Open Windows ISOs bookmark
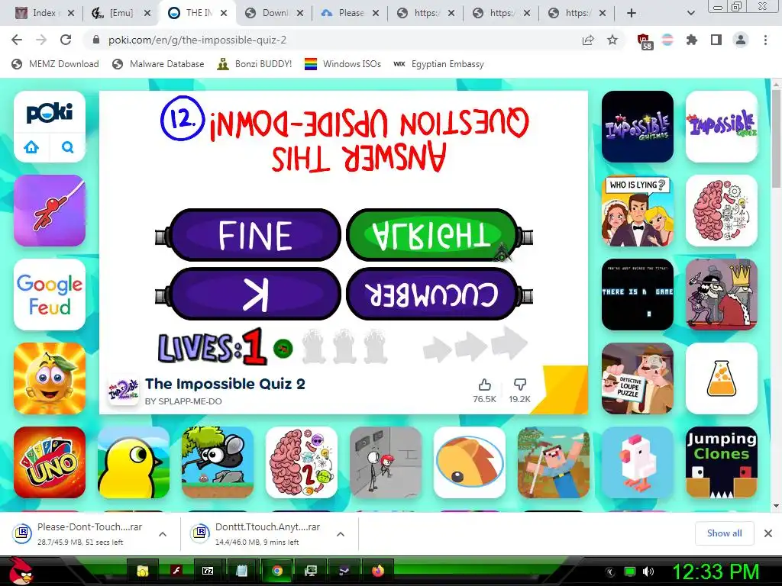This screenshot has height=586, width=782. [x=343, y=64]
